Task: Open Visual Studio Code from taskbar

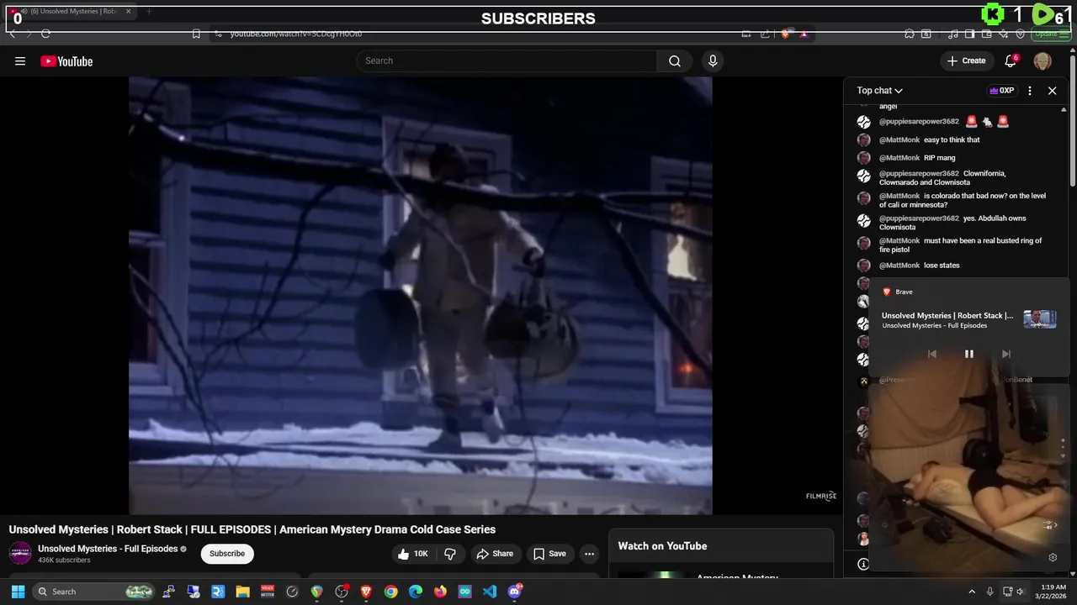Action: tap(490, 592)
